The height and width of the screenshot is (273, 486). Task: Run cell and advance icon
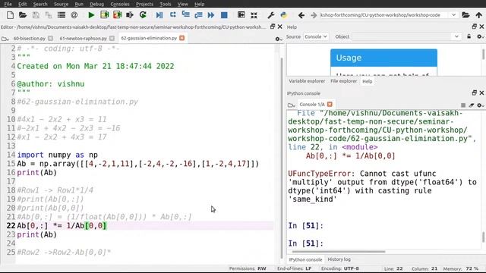pyautogui.click(x=117, y=15)
